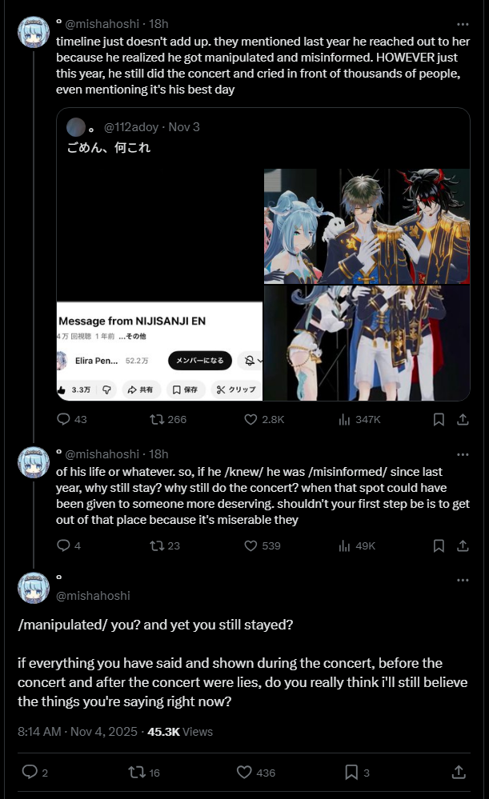Like the second tweet with 539 likes
Image resolution: width=489 pixels, height=799 pixels.
point(262,545)
